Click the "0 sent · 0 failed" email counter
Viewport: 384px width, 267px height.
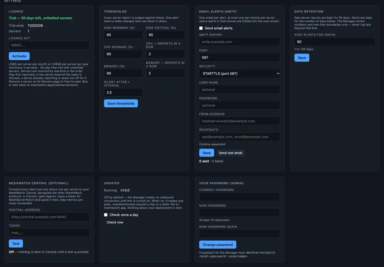coord(211,161)
